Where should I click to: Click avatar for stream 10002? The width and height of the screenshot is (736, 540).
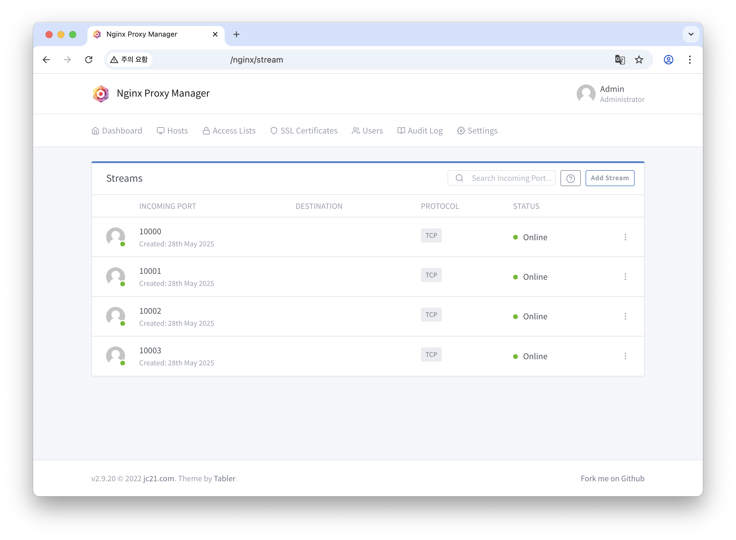[x=116, y=316]
